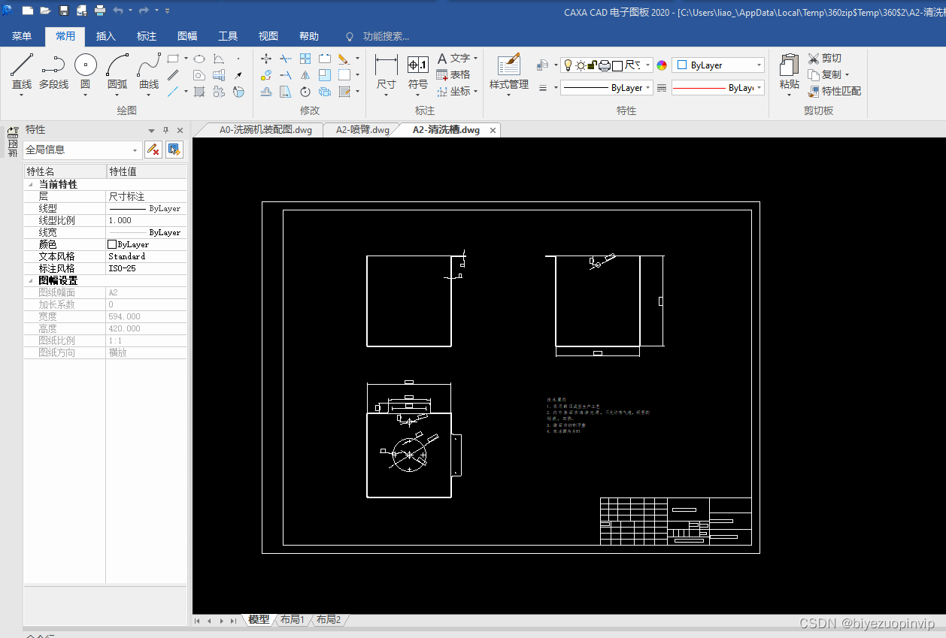Click the color wheel icon
Screen dimensions: 946x638
662,65
